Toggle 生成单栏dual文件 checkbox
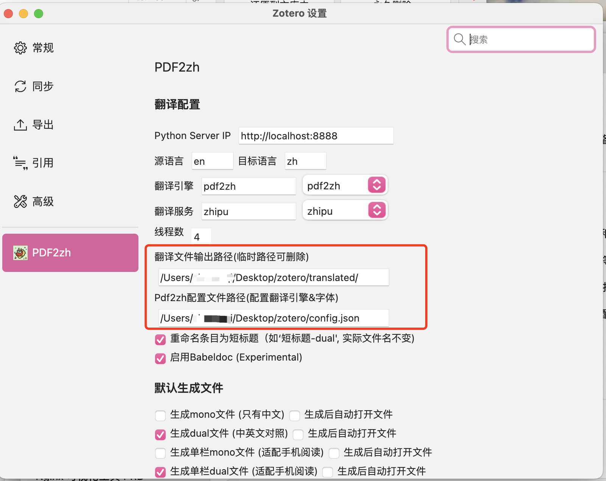 [160, 472]
